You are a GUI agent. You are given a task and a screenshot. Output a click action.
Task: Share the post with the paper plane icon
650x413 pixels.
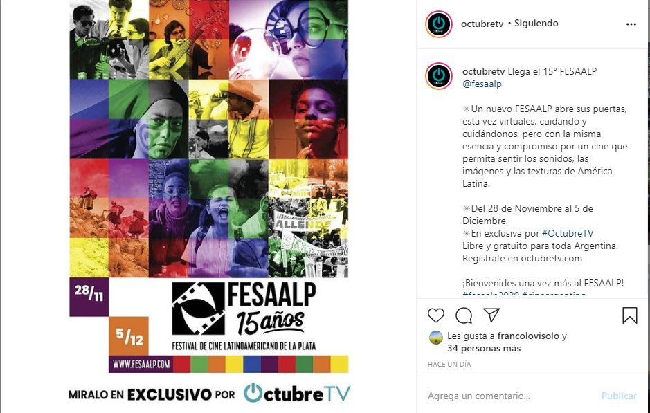tap(491, 315)
